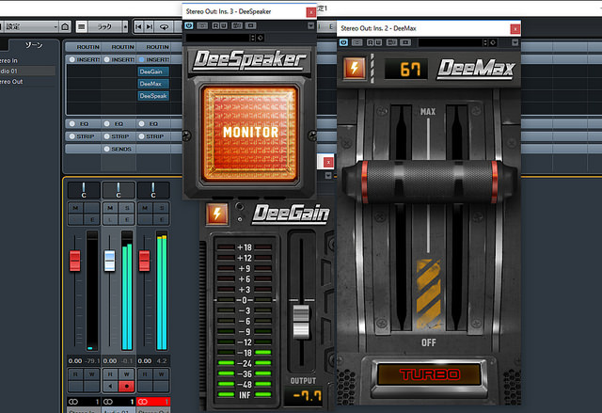Click the rack list icon in mixer toolbar

click(82, 26)
